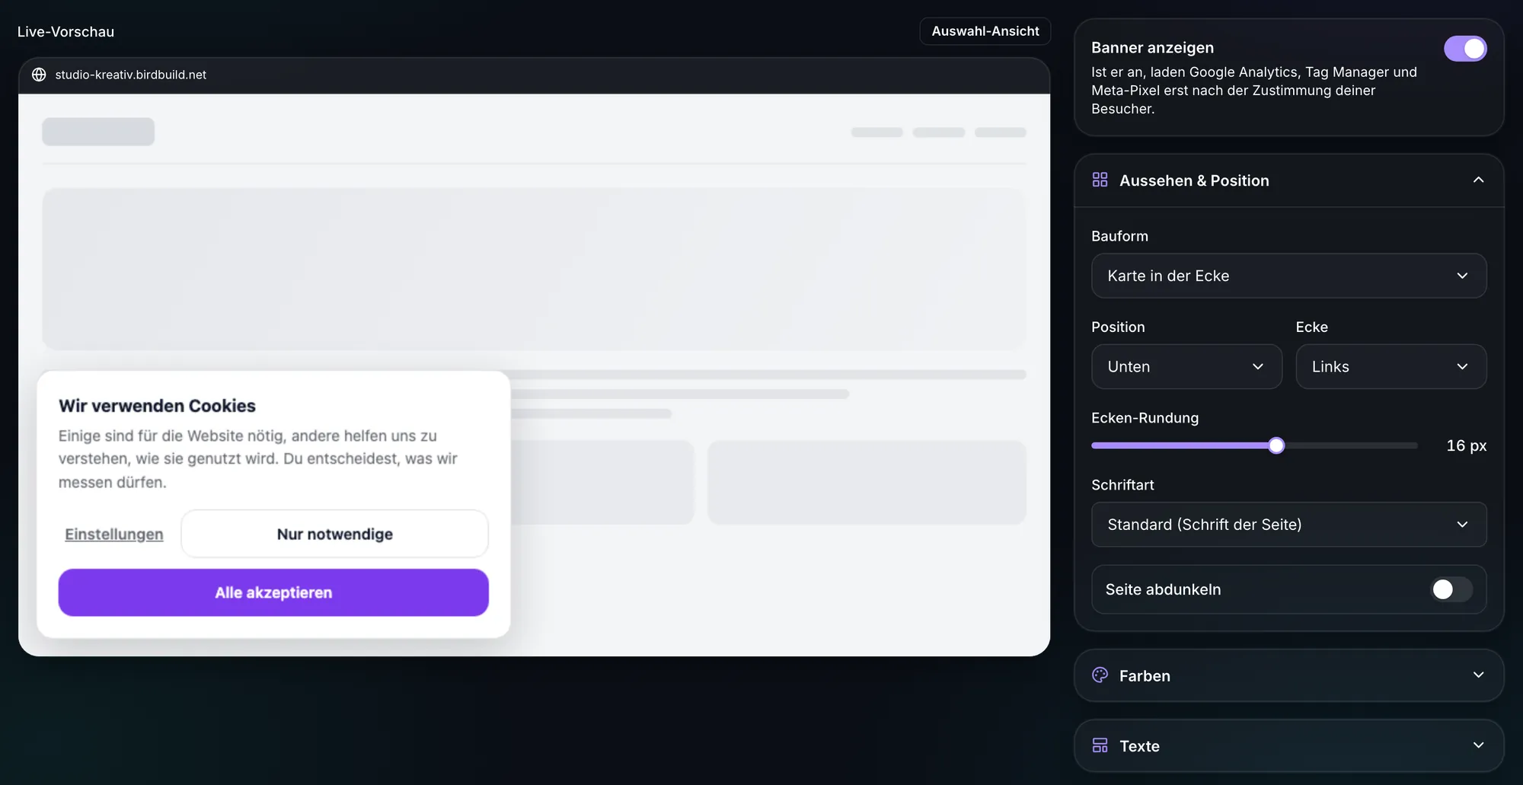The height and width of the screenshot is (785, 1523).
Task: Collapse the Aussehen & Position section chevron
Action: coord(1478,180)
